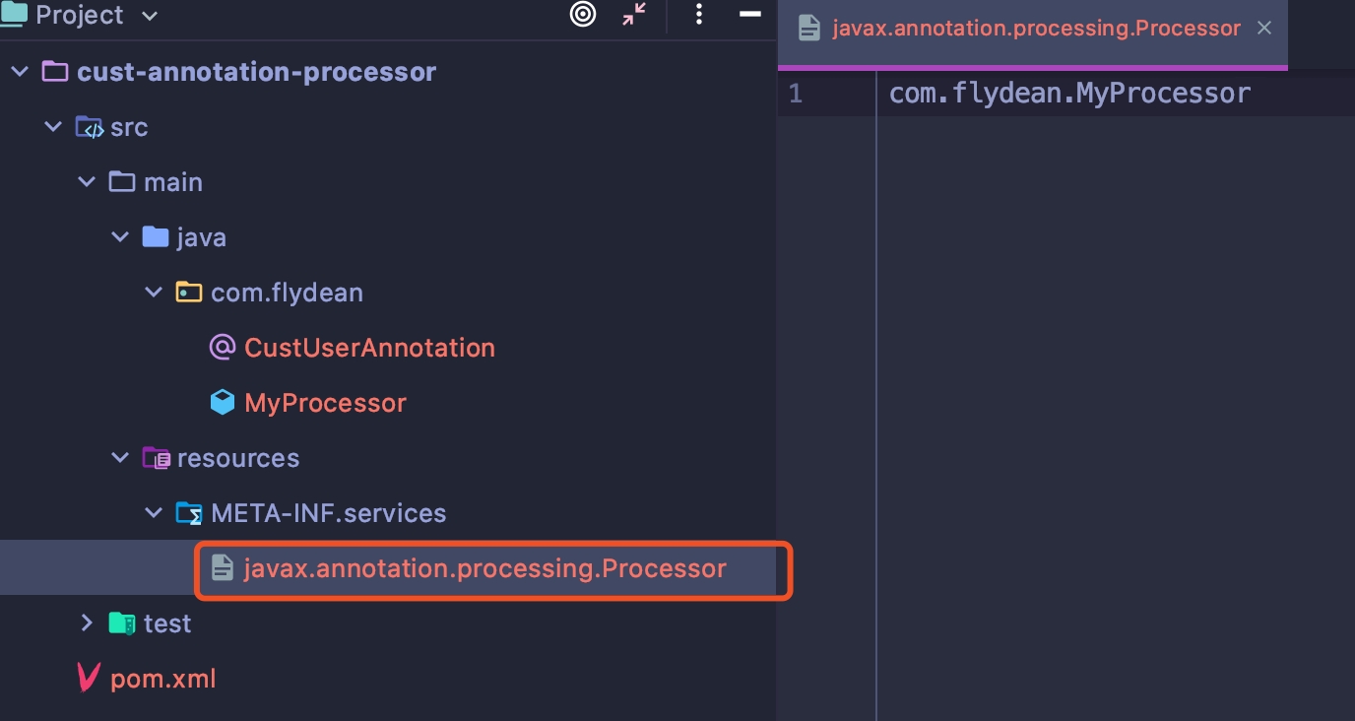
Task: Select the javax.annotation.processing.Processor editor tab
Action: (1035, 29)
